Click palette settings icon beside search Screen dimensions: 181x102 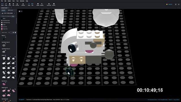pos(13,33)
